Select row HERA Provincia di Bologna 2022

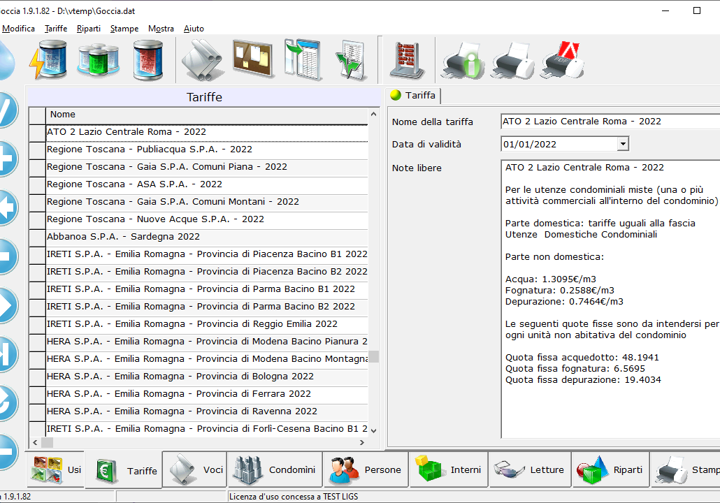[207, 377]
